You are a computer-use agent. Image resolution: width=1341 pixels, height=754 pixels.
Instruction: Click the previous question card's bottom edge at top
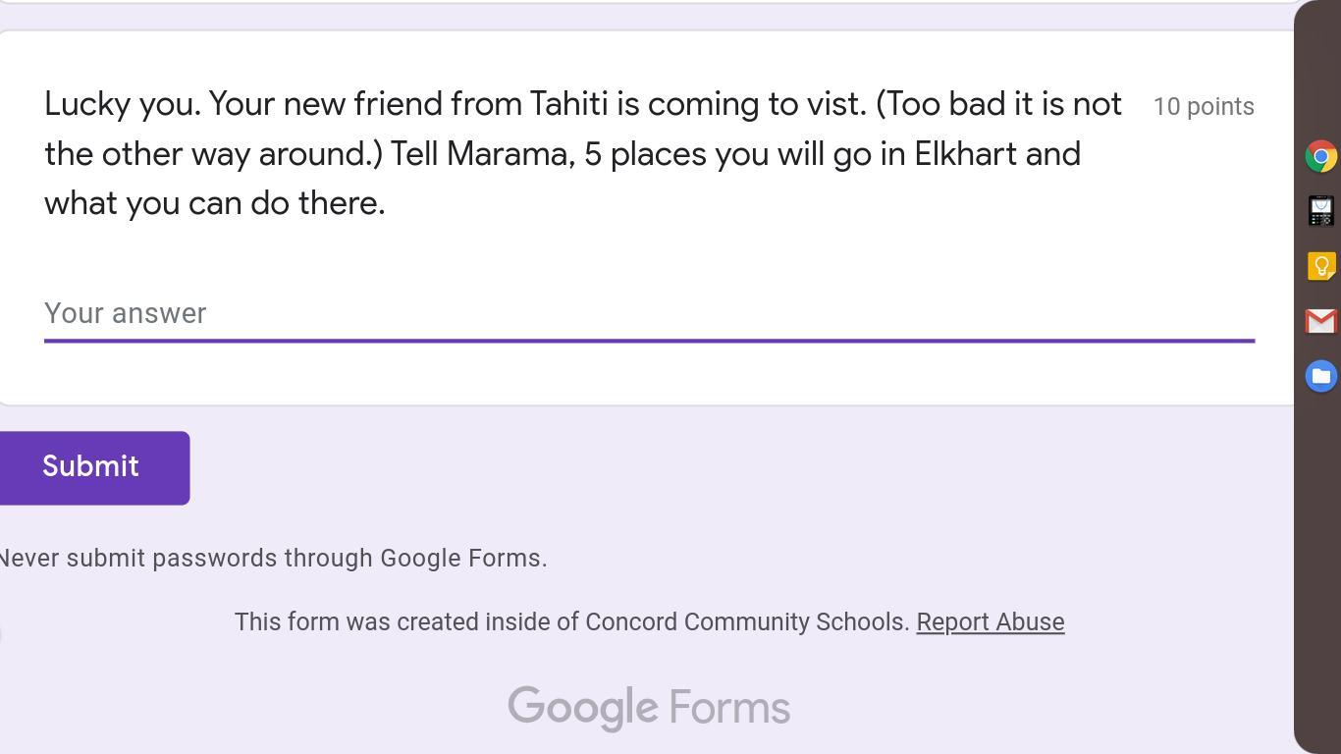(648, 2)
